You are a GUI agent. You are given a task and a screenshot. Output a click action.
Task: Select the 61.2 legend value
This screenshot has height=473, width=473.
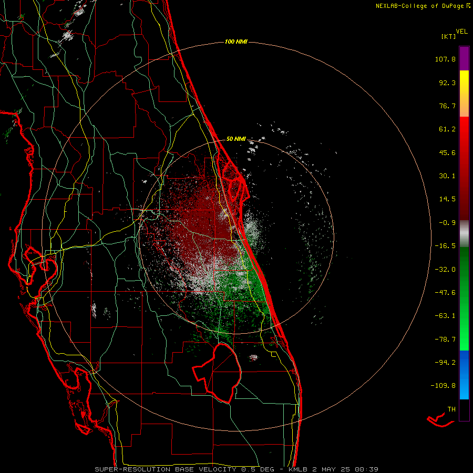447,129
